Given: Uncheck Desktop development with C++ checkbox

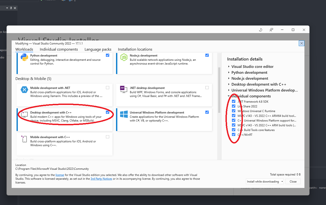Looking at the screenshot, I should pos(108,112).
